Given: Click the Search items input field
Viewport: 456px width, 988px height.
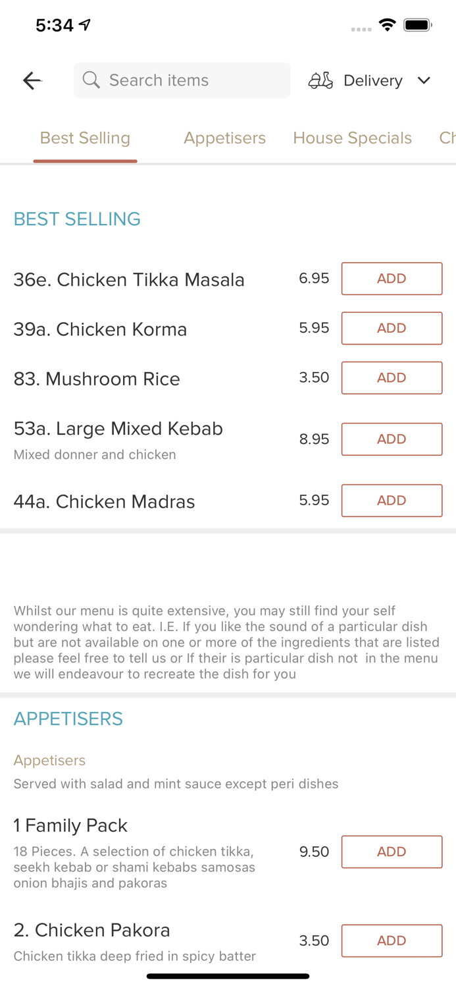Looking at the screenshot, I should [x=182, y=80].
